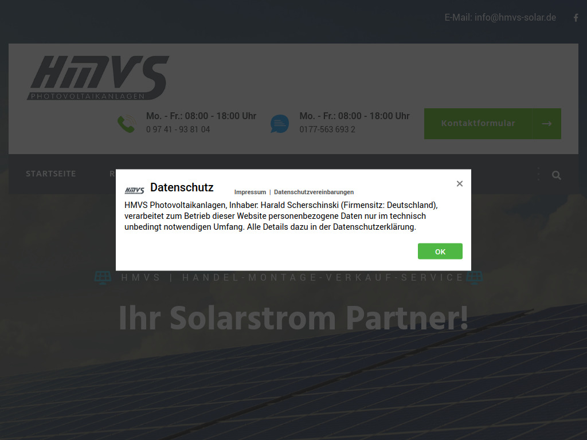Dismiss the Datenschutz dialog with the X

459,183
